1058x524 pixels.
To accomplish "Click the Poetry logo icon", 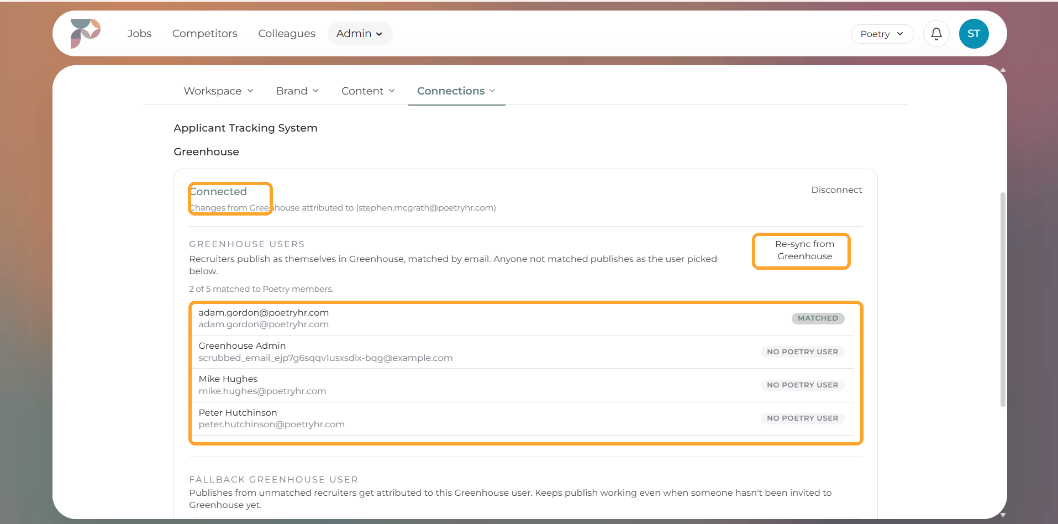I will click(86, 33).
